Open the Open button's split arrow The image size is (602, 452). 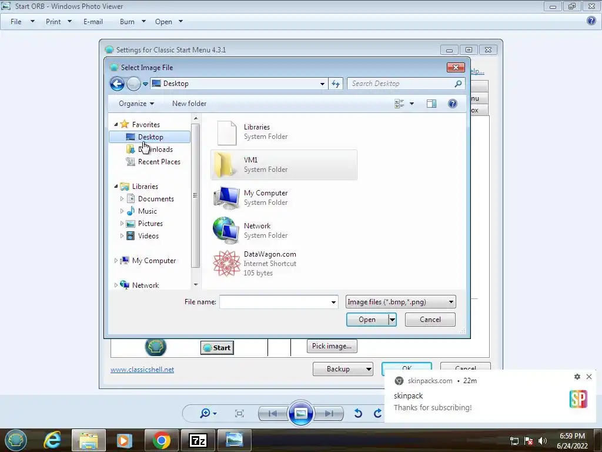pyautogui.click(x=392, y=320)
